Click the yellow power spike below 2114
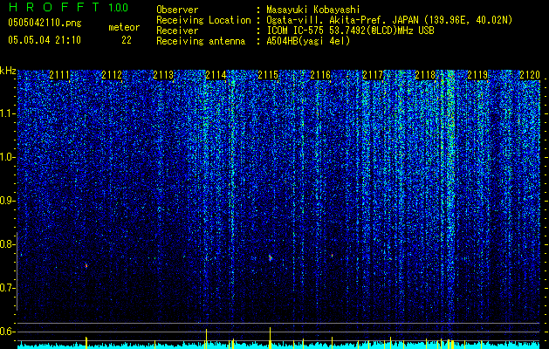This screenshot has height=349, width=549. click(x=206, y=339)
